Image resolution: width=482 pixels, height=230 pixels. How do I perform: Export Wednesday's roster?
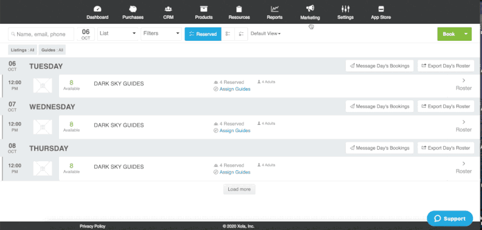[x=445, y=106]
